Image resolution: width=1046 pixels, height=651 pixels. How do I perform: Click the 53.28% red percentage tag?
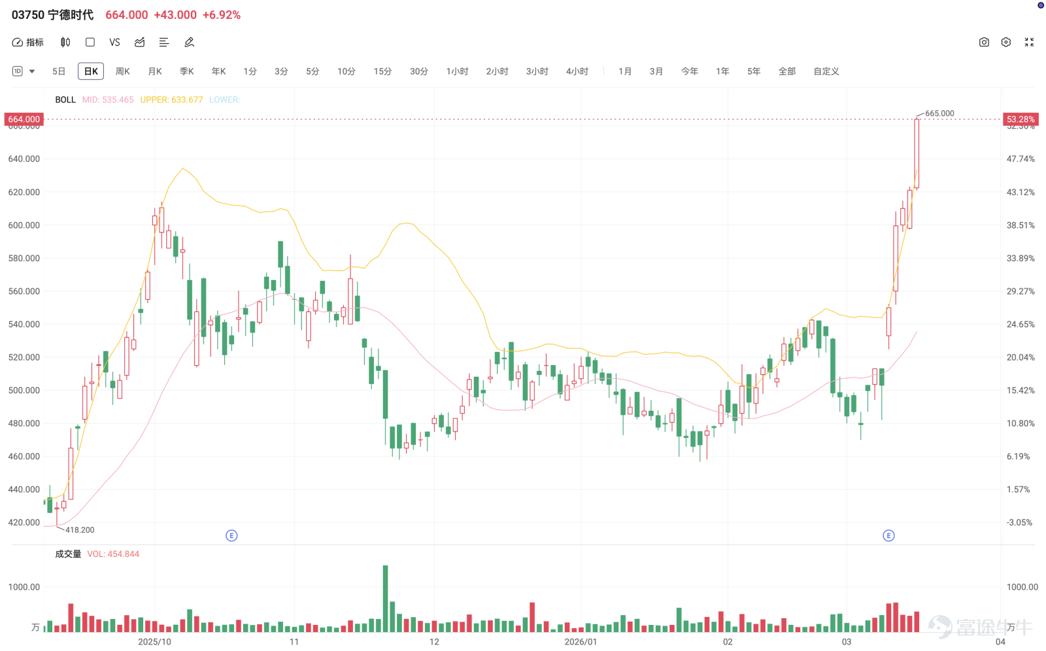(x=1021, y=119)
